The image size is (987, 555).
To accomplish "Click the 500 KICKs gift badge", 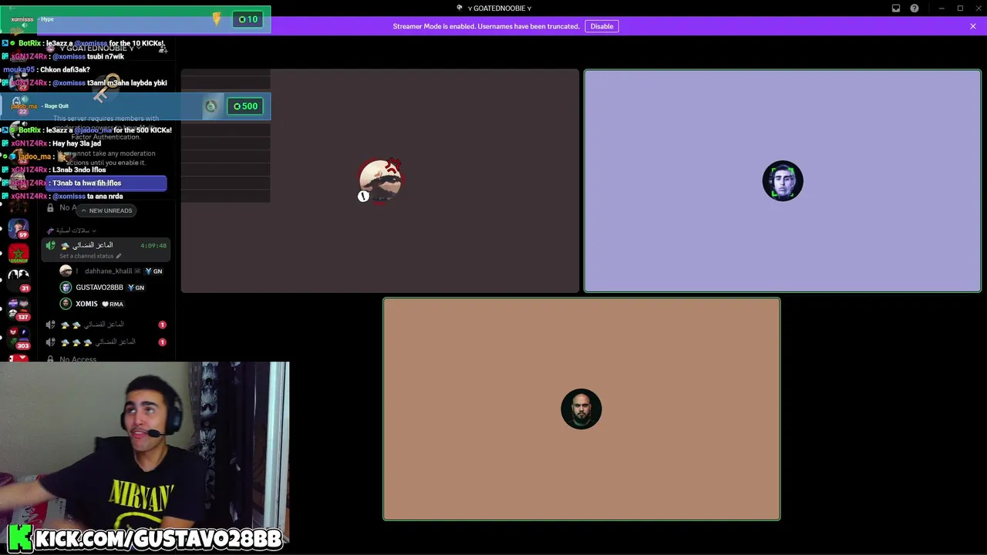I will pyautogui.click(x=246, y=106).
